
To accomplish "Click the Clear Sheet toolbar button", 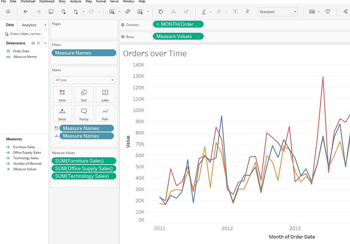I will click(140, 12).
